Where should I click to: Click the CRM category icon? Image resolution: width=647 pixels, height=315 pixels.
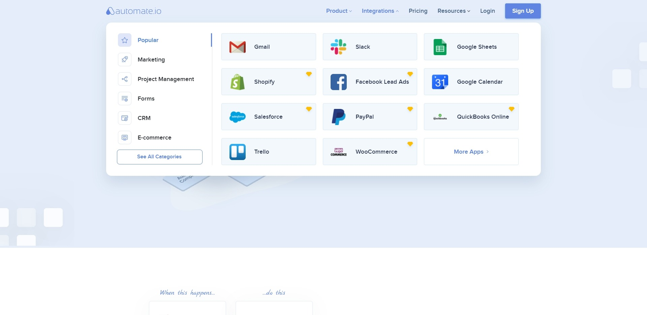(x=125, y=118)
